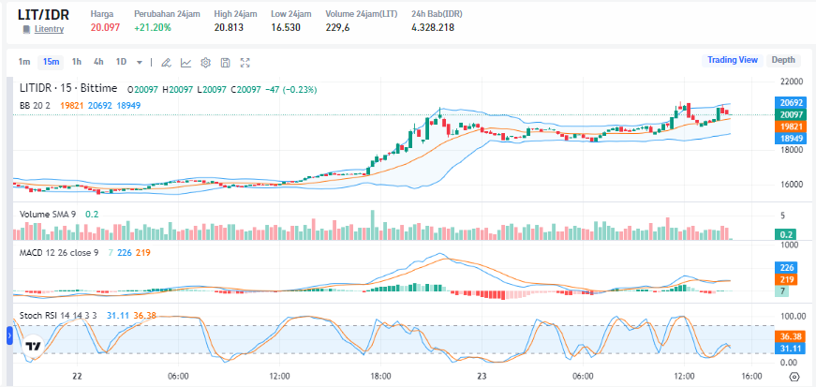This screenshot has width=816, height=387.
Task: Click the Stoch RSI indicator label
Action: click(43, 315)
